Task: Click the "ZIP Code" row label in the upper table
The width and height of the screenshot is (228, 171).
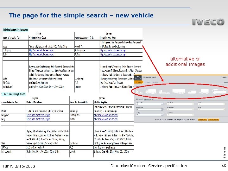Action: [x=6, y=83]
